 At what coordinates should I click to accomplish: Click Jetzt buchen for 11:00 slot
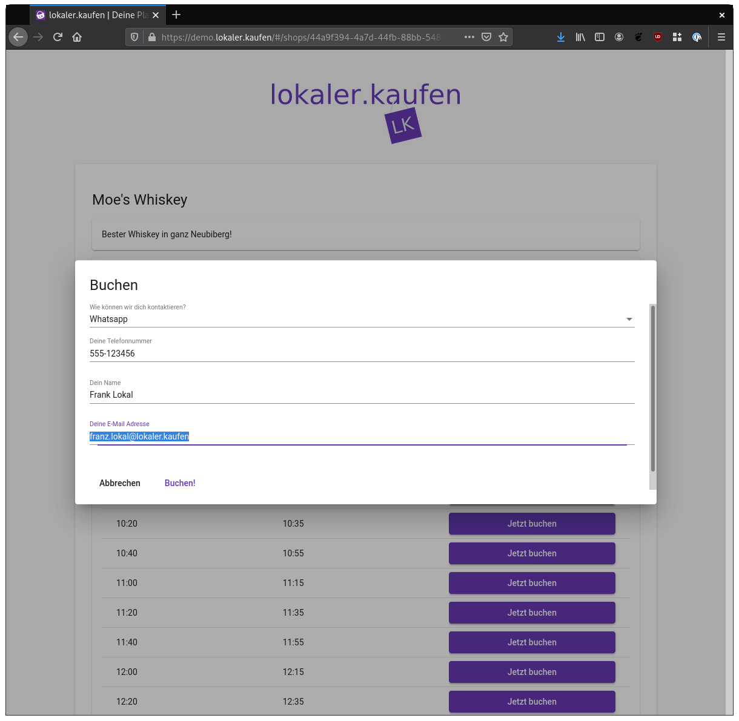(x=532, y=583)
